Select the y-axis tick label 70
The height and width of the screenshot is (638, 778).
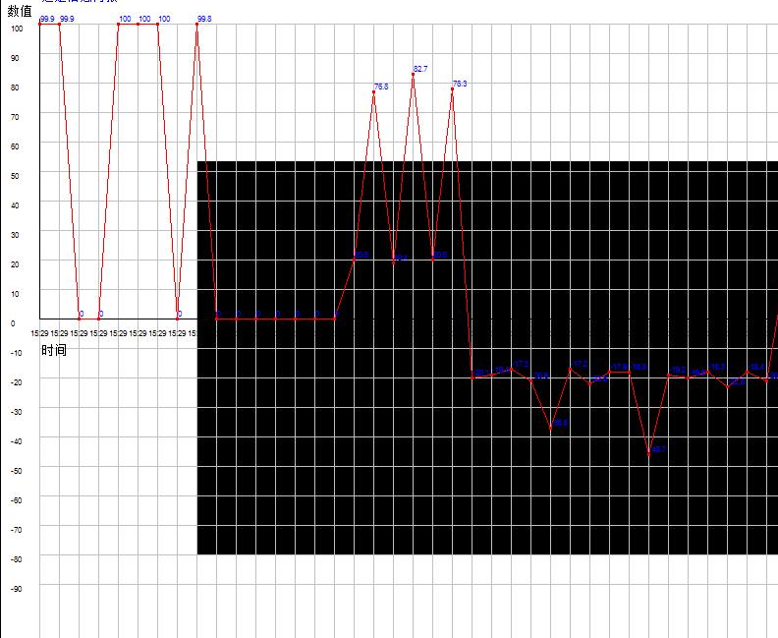coord(15,117)
